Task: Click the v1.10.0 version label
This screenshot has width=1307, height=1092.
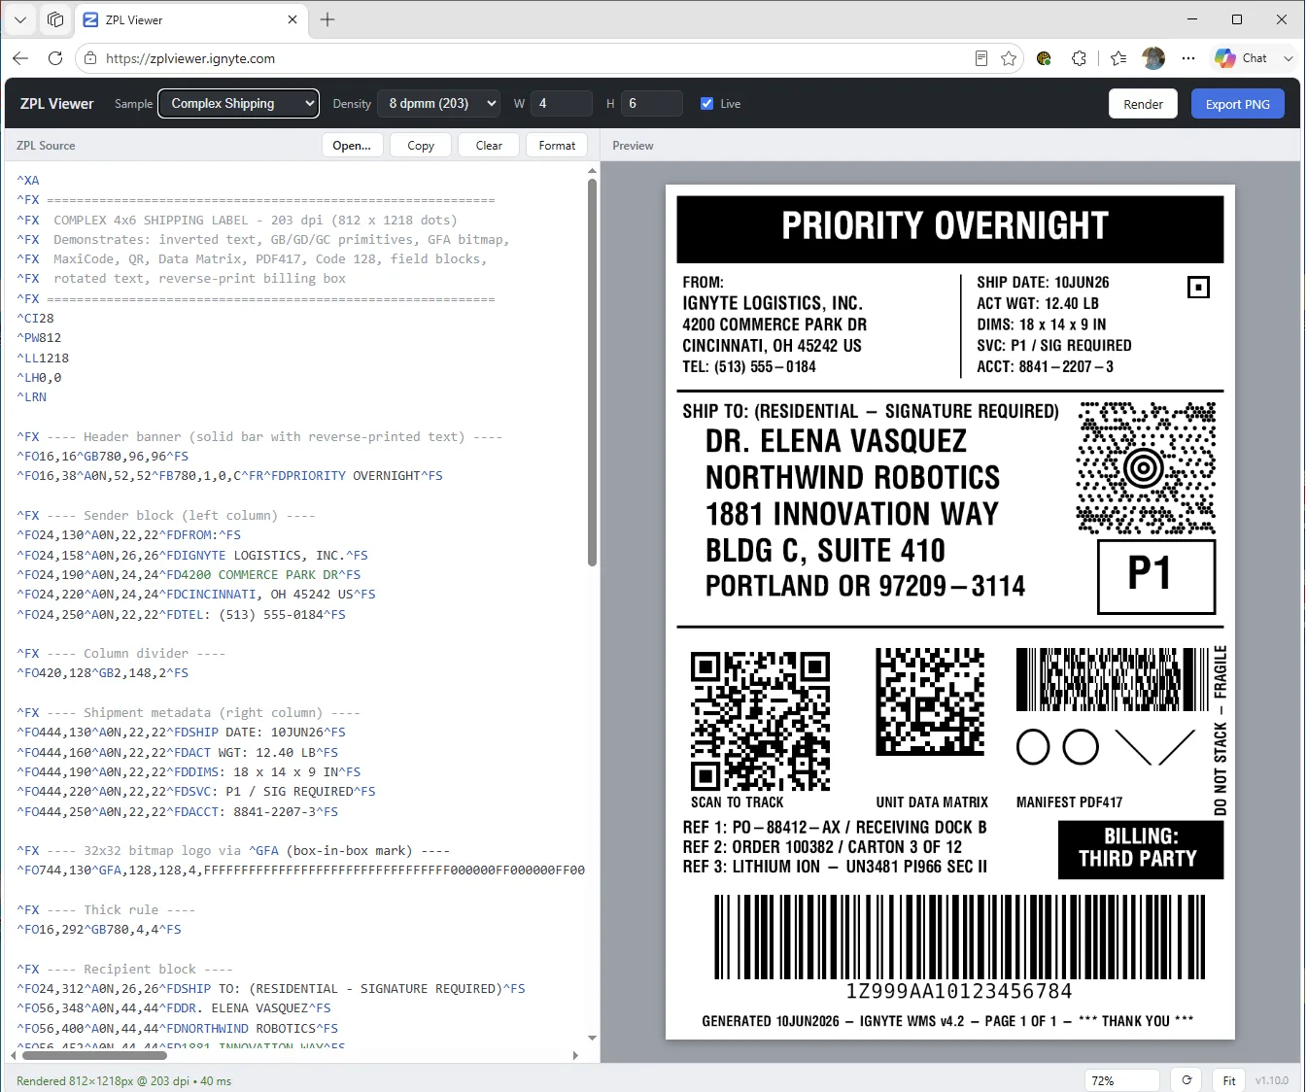Action: click(1271, 1080)
